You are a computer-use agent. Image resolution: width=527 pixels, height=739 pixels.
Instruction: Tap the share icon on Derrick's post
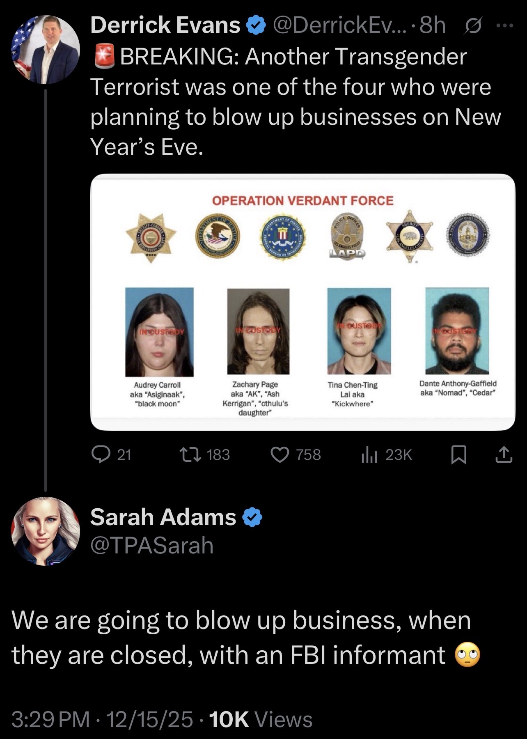pos(504,454)
